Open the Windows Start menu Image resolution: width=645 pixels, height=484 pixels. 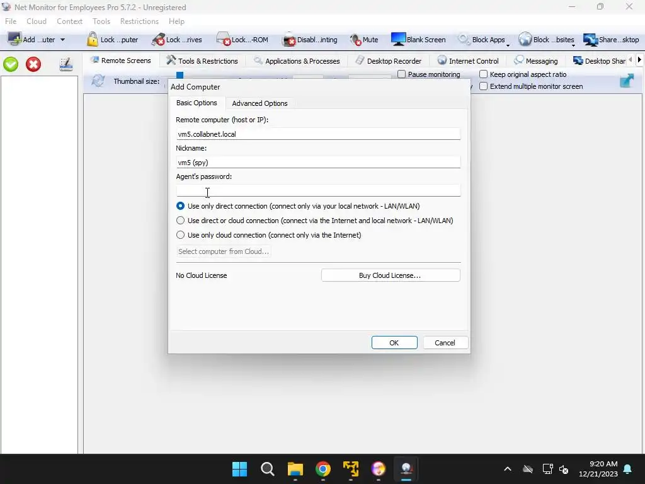tap(239, 469)
